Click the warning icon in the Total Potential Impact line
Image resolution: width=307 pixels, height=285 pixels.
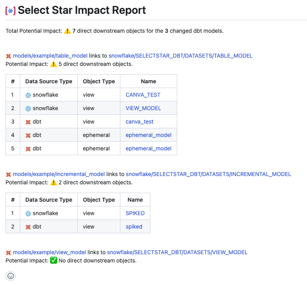(67, 31)
